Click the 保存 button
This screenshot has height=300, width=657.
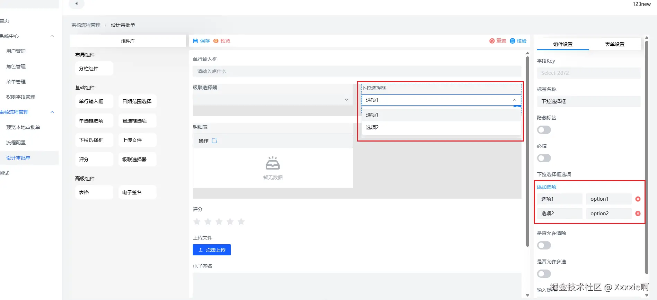click(201, 41)
